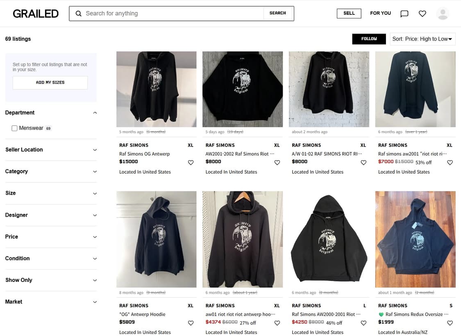Toggle favorite on the aw01 riot riot hoodie
This screenshot has width=461, height=336.
277,323
